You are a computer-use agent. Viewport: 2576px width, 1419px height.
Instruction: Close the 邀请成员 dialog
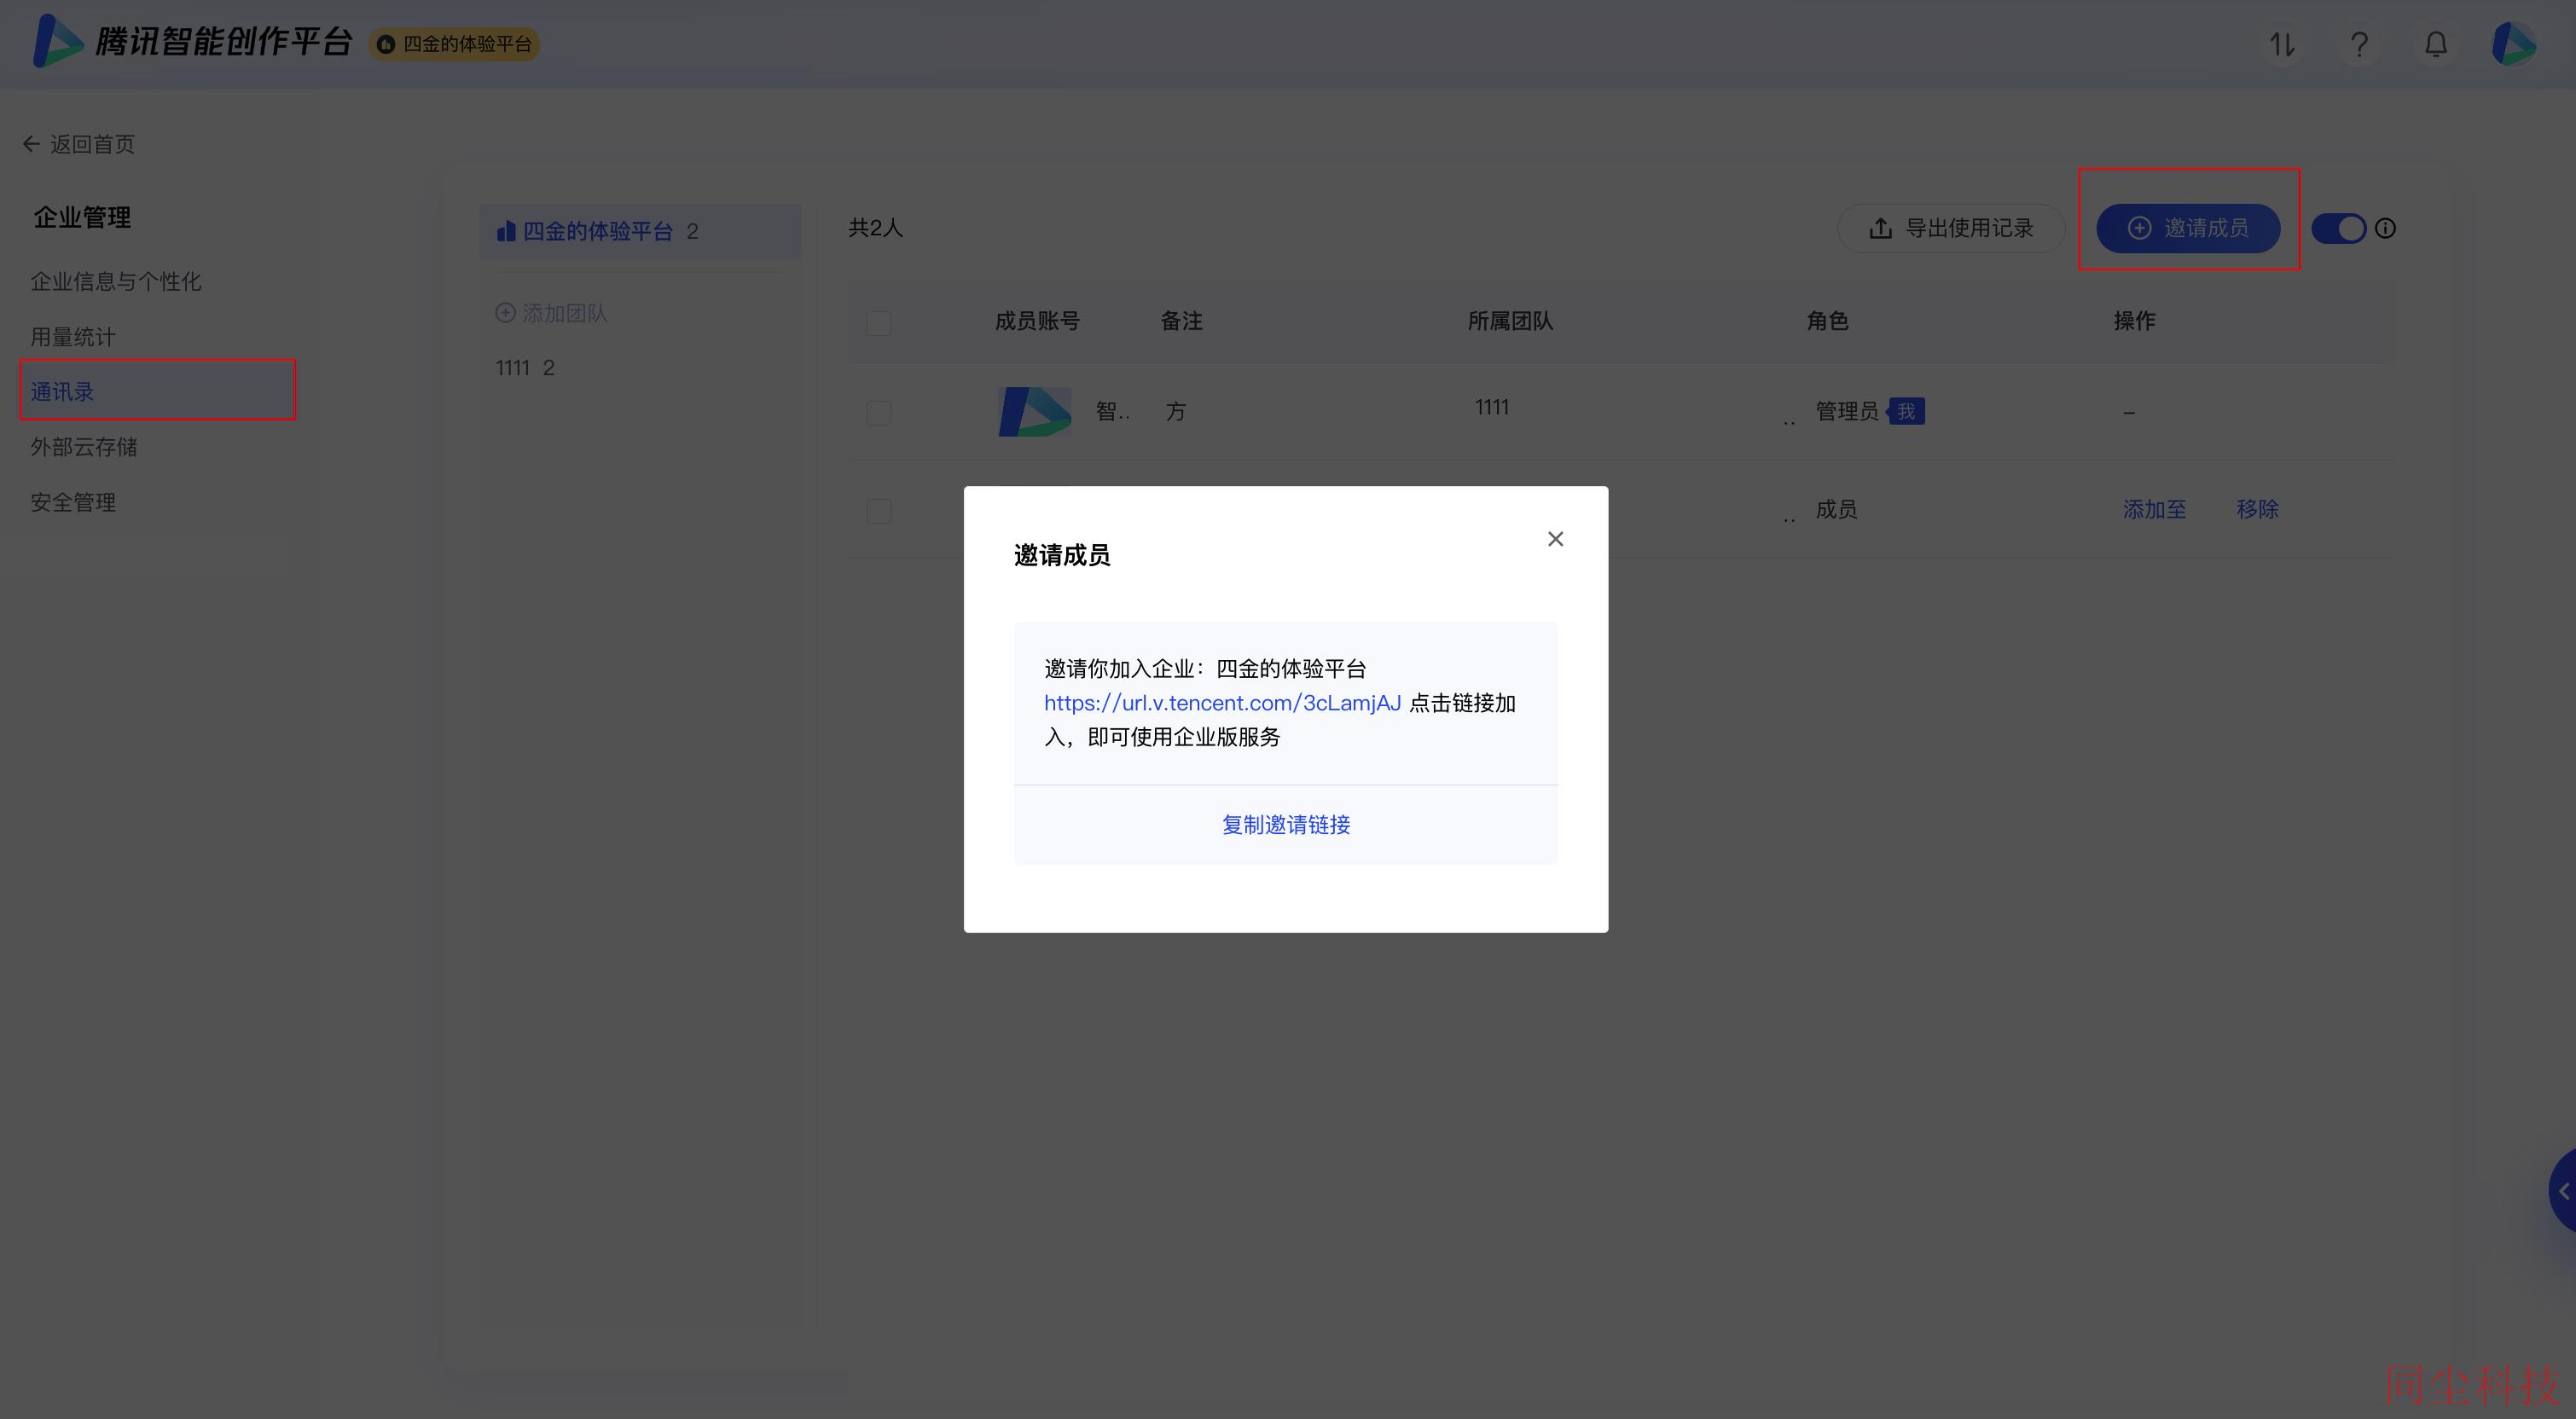tap(1555, 539)
